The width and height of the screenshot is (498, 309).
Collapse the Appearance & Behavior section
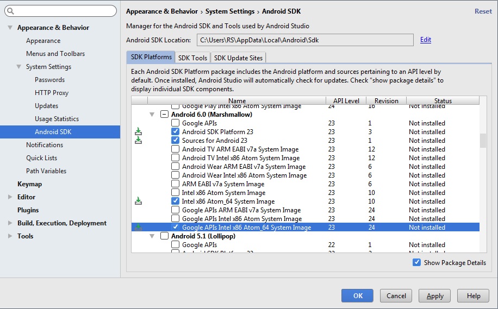(10, 28)
